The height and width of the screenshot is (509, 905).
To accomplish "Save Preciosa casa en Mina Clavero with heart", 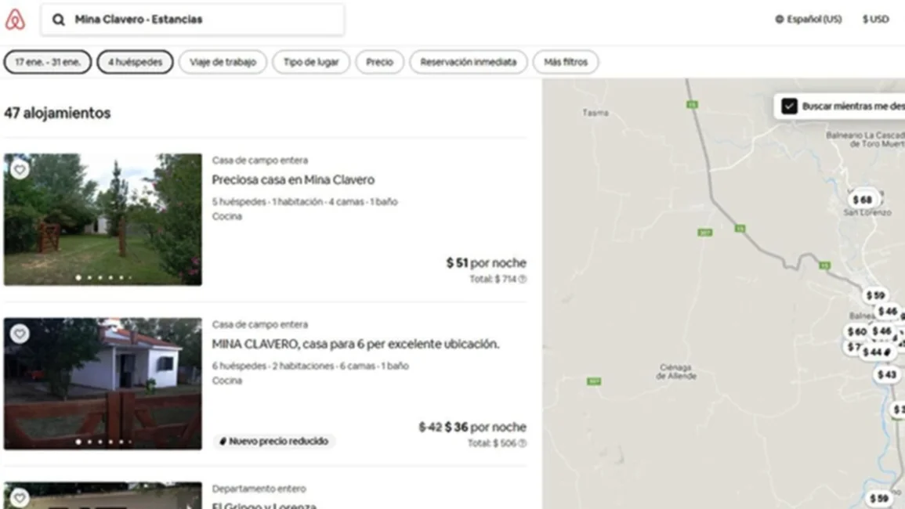I will (x=20, y=170).
